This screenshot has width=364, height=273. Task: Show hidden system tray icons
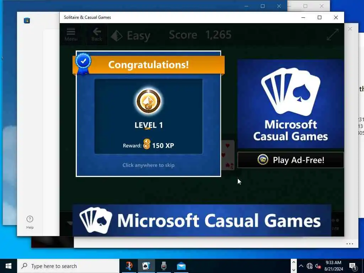[x=301, y=266]
